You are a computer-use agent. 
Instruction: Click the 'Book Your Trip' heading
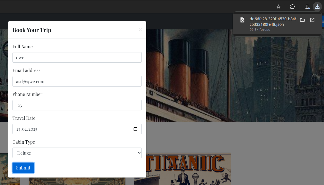pyautogui.click(x=32, y=30)
